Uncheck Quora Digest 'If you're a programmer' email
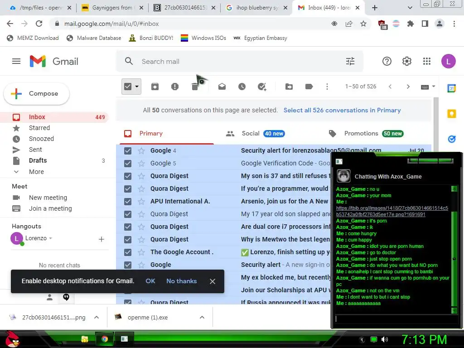 click(128, 189)
